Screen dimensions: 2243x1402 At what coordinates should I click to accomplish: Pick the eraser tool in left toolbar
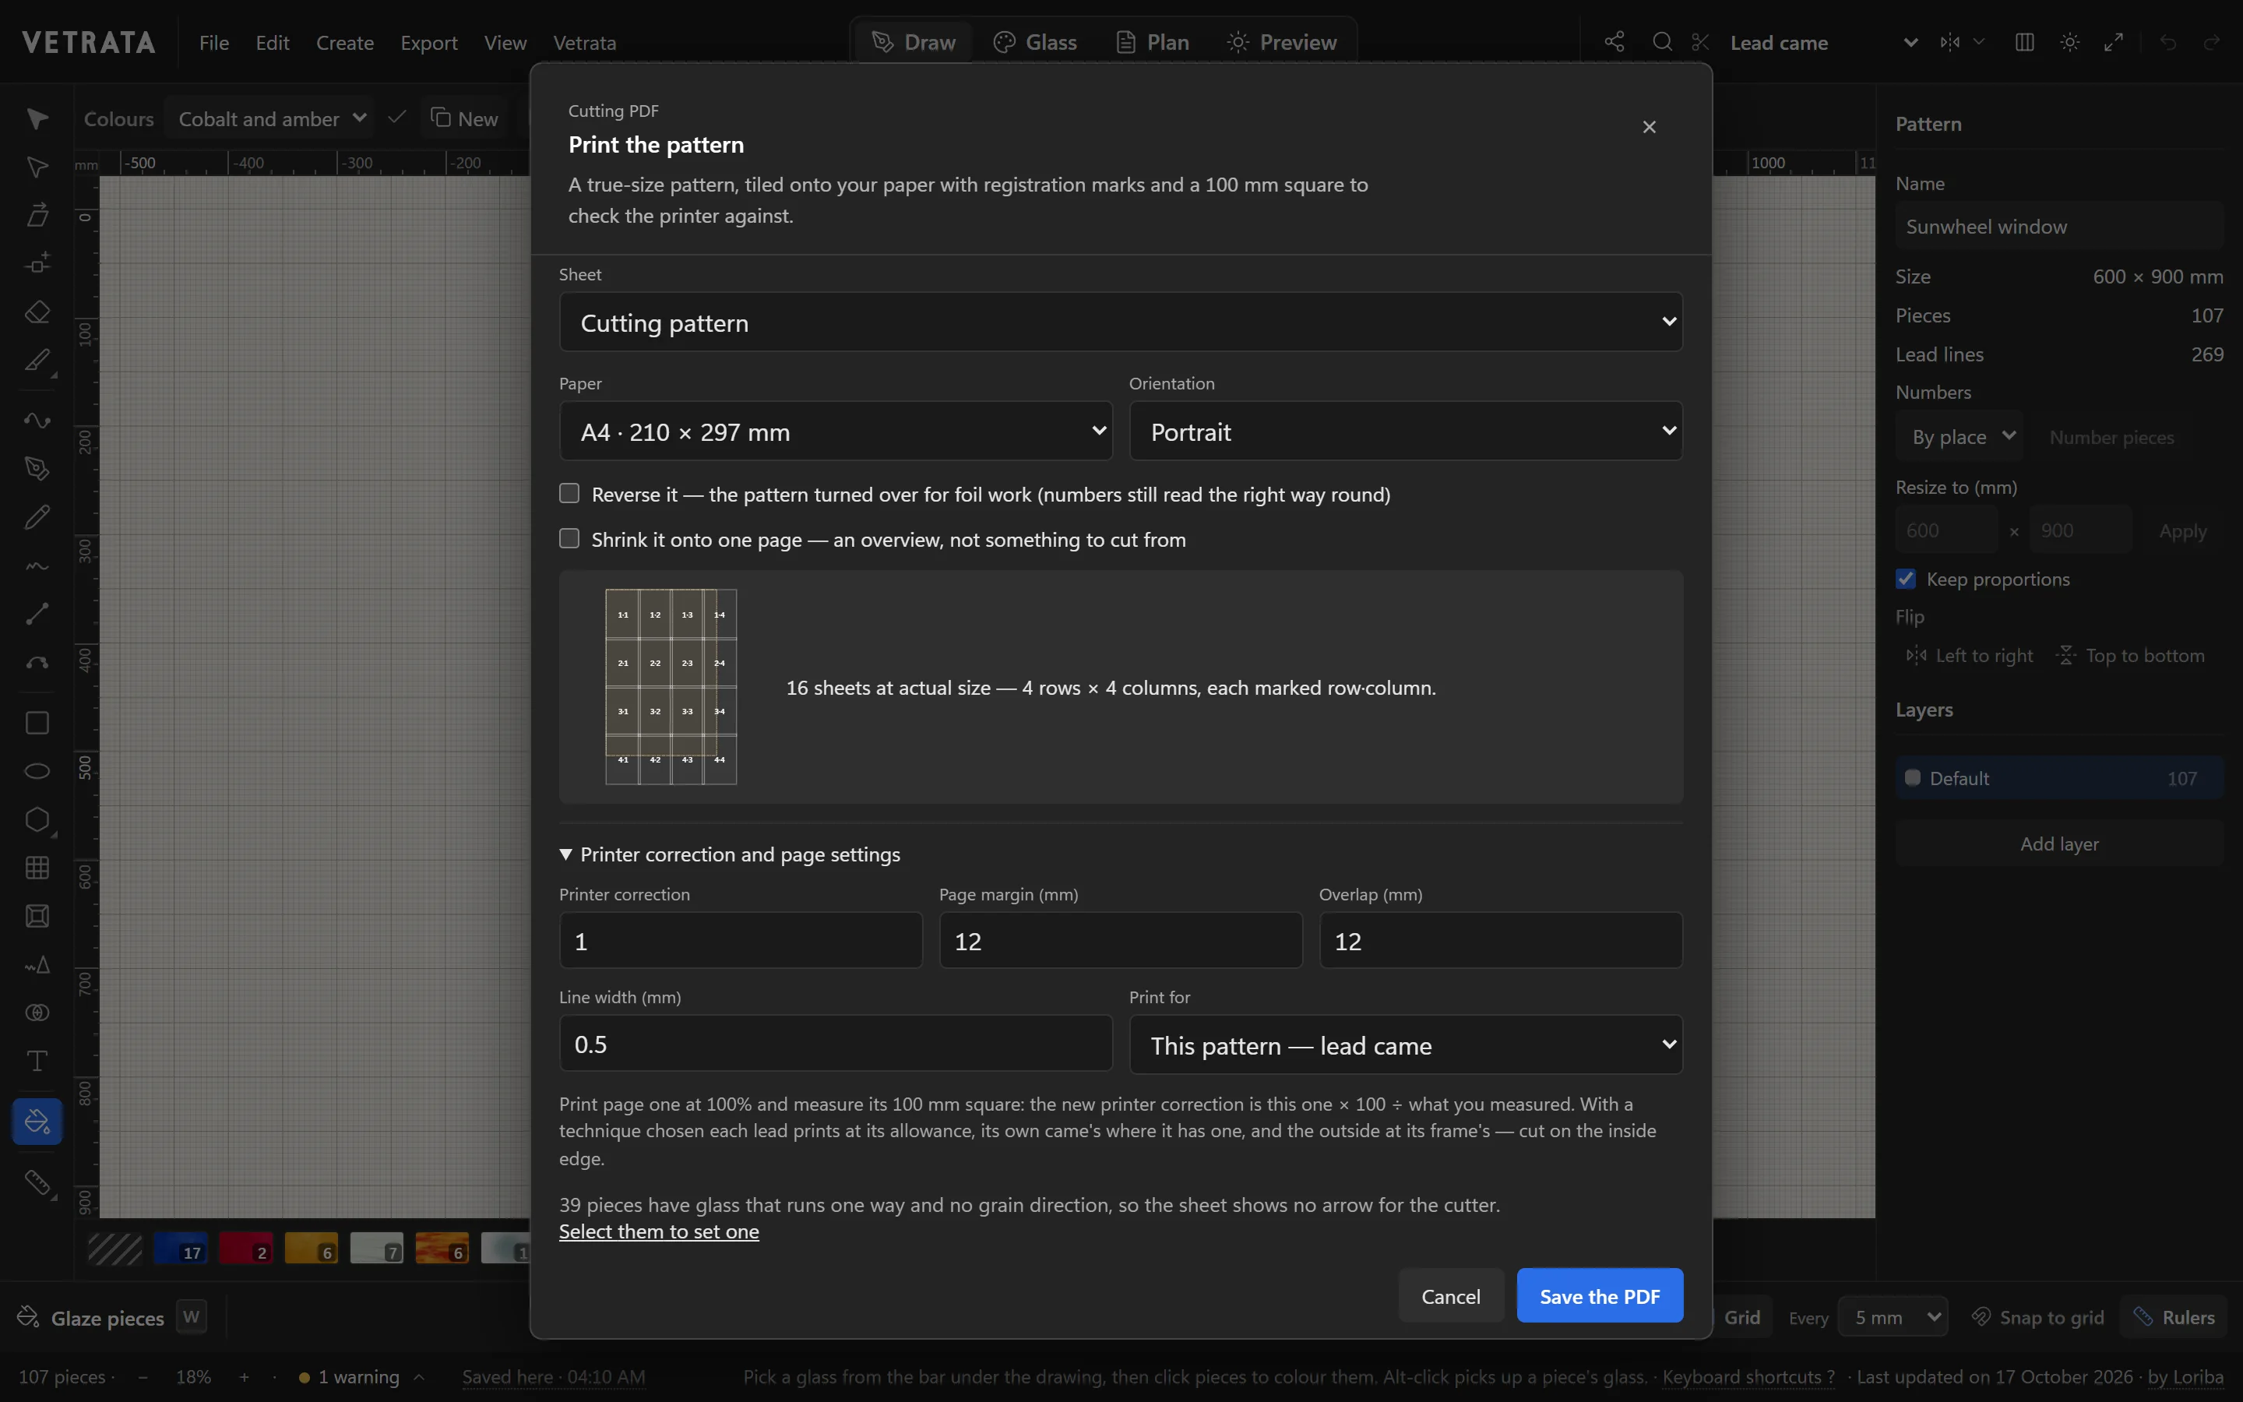pyautogui.click(x=37, y=312)
